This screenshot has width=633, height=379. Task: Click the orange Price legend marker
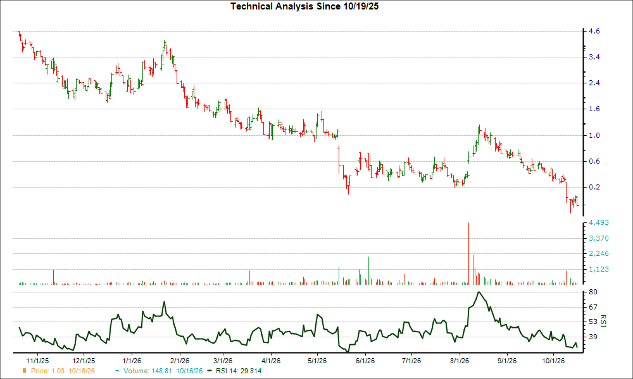(x=25, y=371)
